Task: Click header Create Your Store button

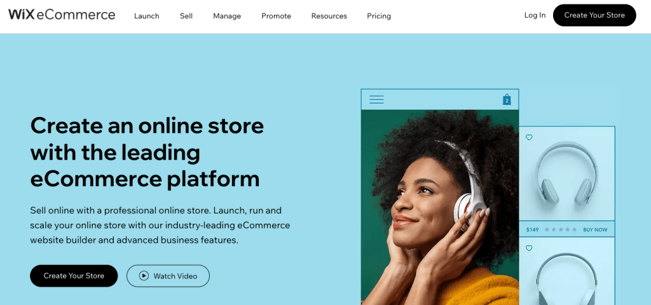Action: (x=594, y=15)
